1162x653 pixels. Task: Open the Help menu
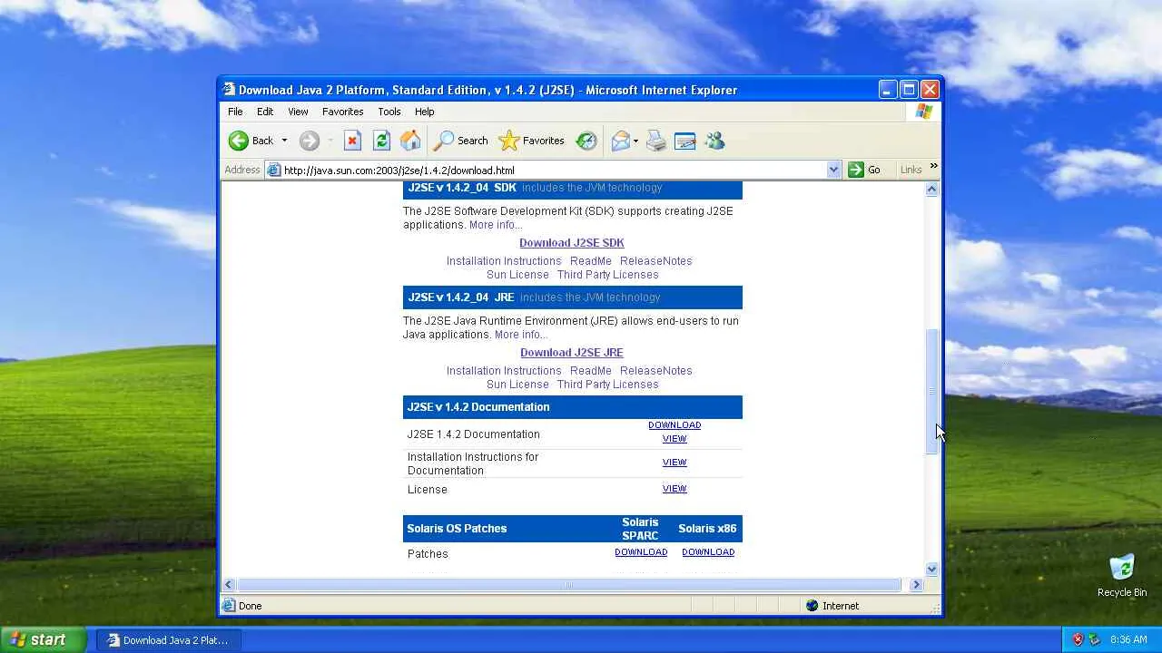[424, 112]
